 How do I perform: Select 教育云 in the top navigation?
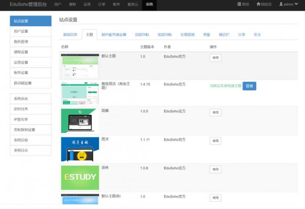(x=133, y=4)
